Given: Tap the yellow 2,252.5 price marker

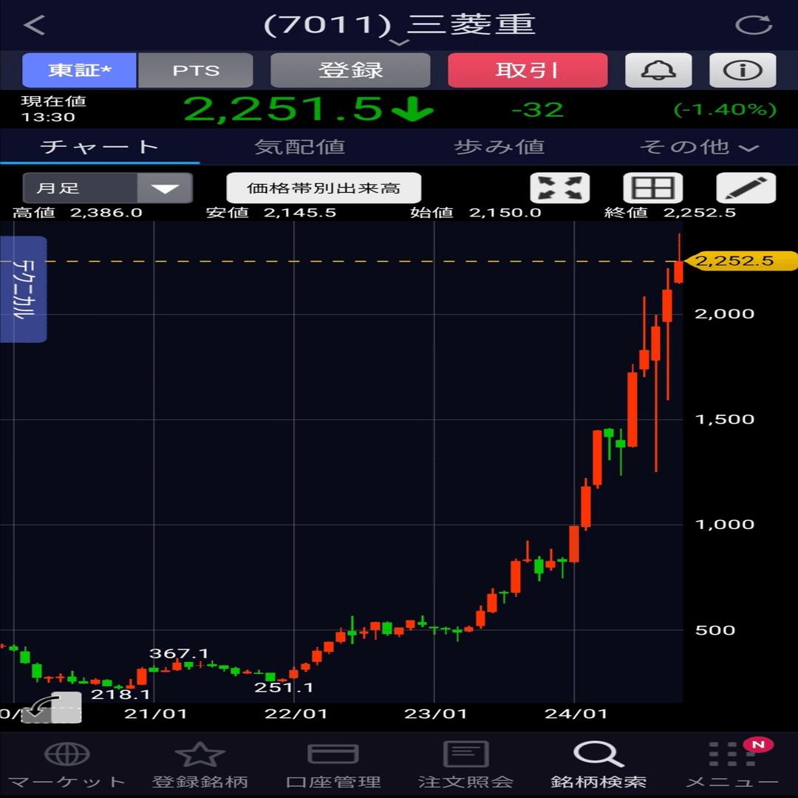Looking at the screenshot, I should point(740,261).
